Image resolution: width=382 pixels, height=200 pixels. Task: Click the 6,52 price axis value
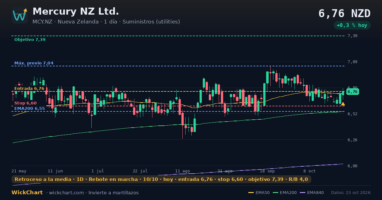click(352, 114)
